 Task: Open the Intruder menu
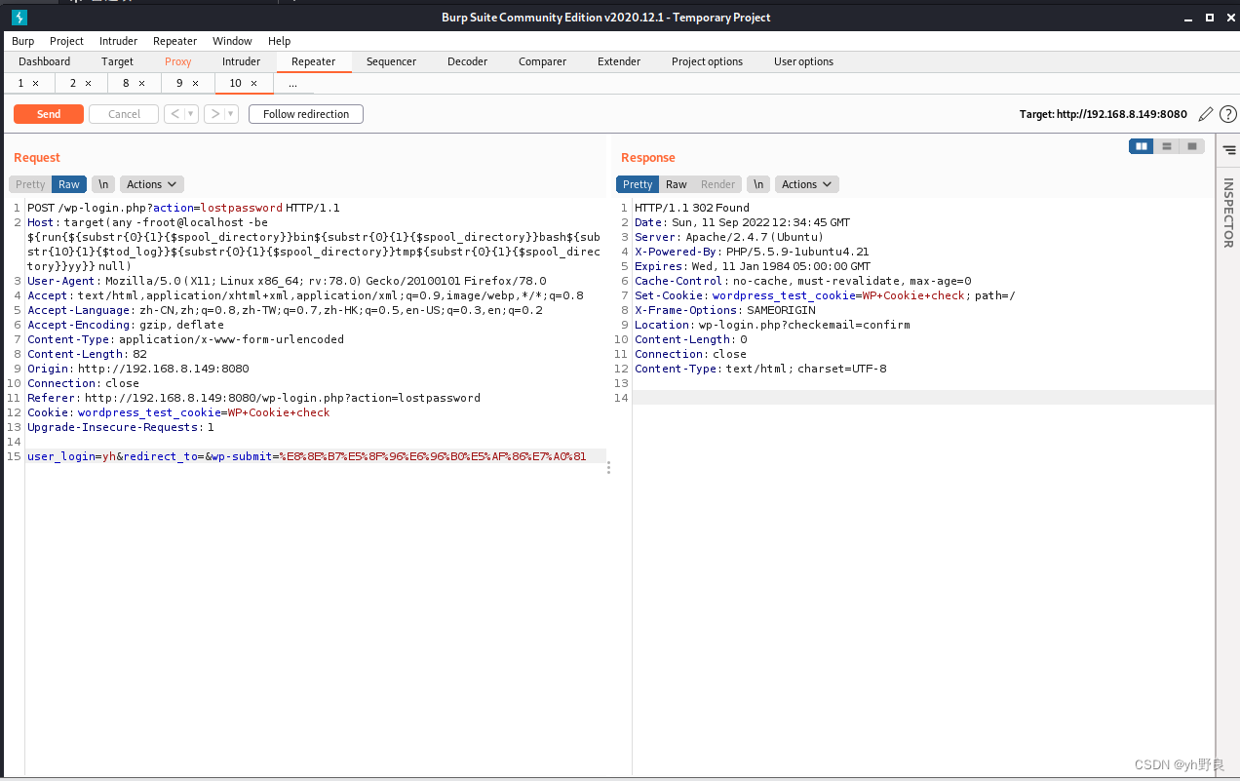click(x=119, y=41)
